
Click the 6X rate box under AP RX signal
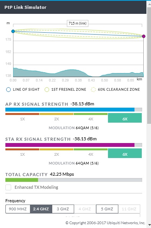125,118
